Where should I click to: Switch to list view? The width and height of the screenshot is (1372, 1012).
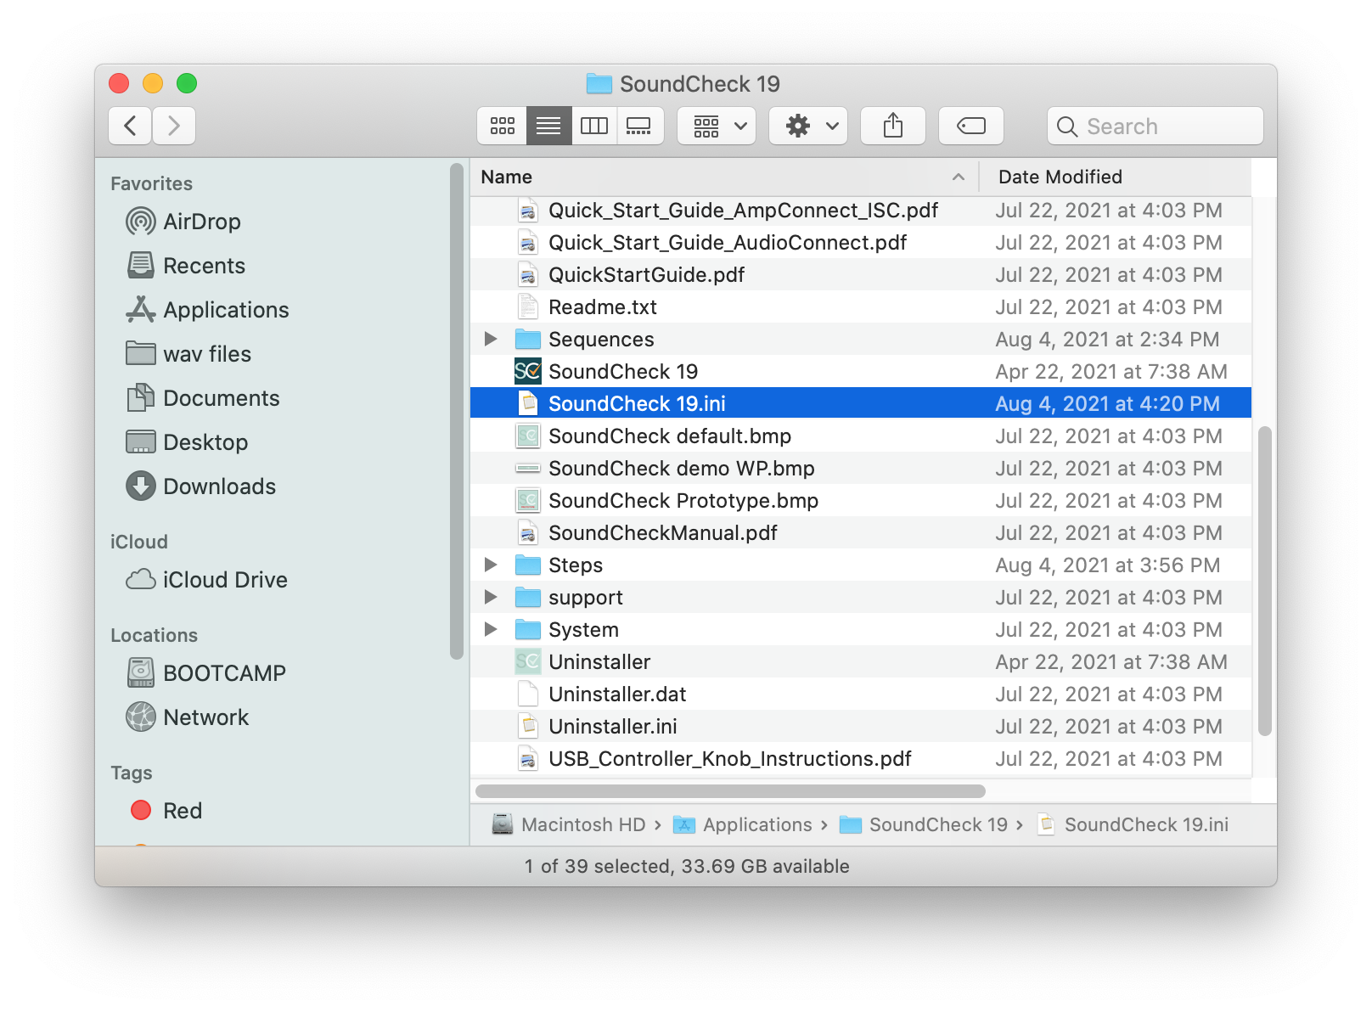(x=548, y=126)
